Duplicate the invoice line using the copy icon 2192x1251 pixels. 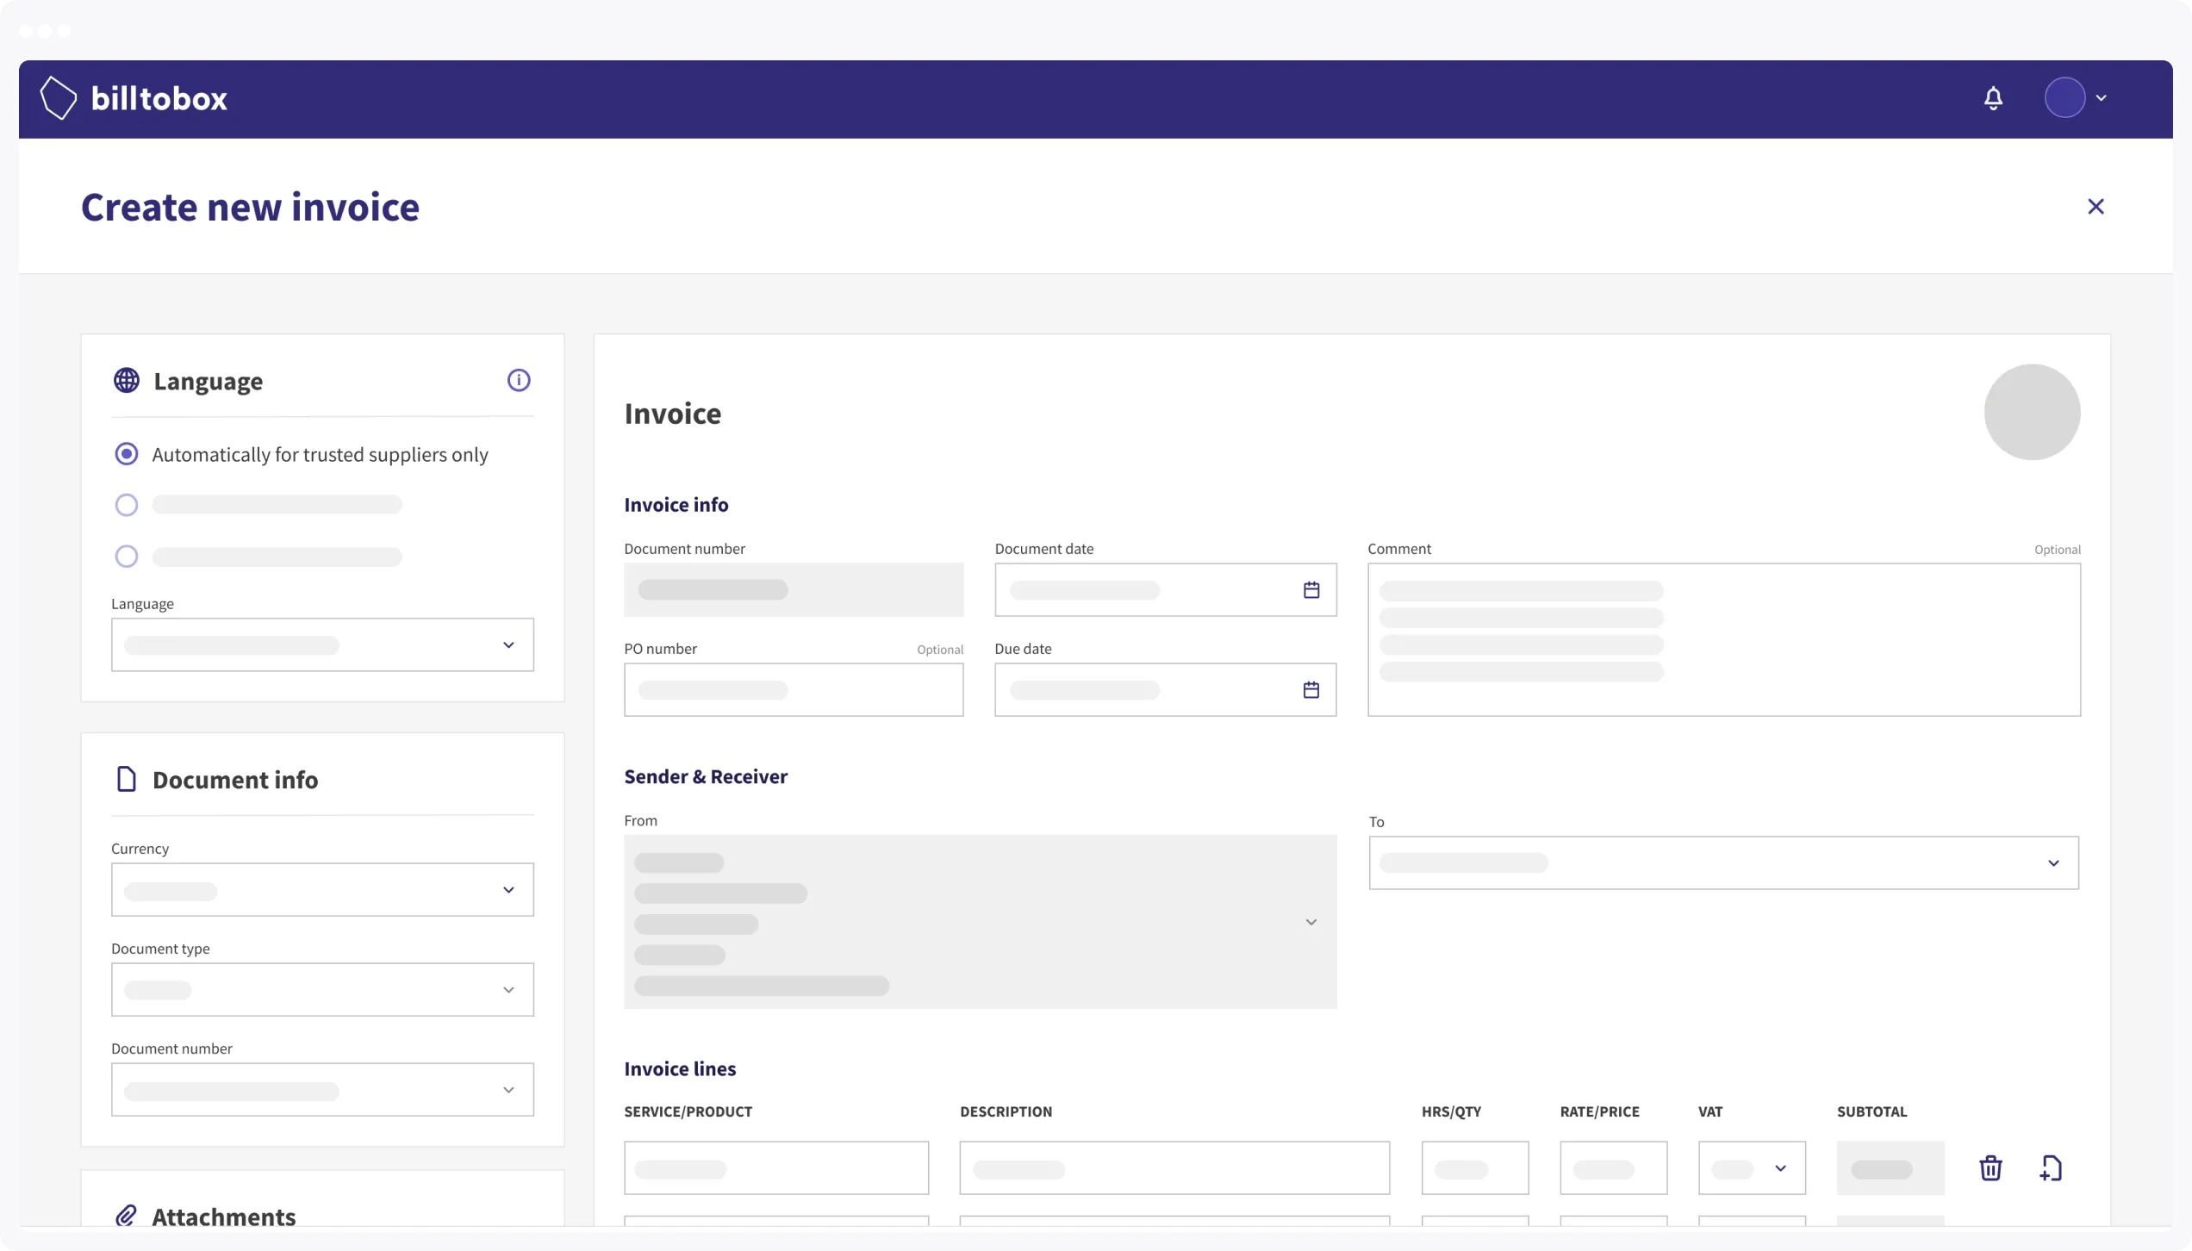pos(2052,1167)
